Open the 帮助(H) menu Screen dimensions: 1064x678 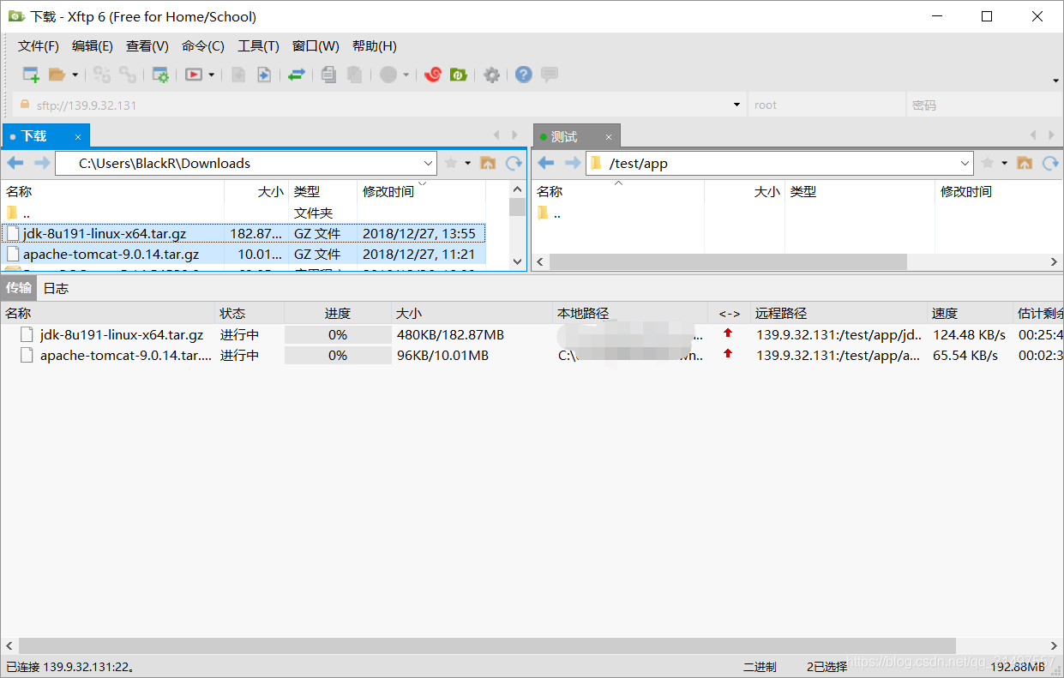(375, 46)
